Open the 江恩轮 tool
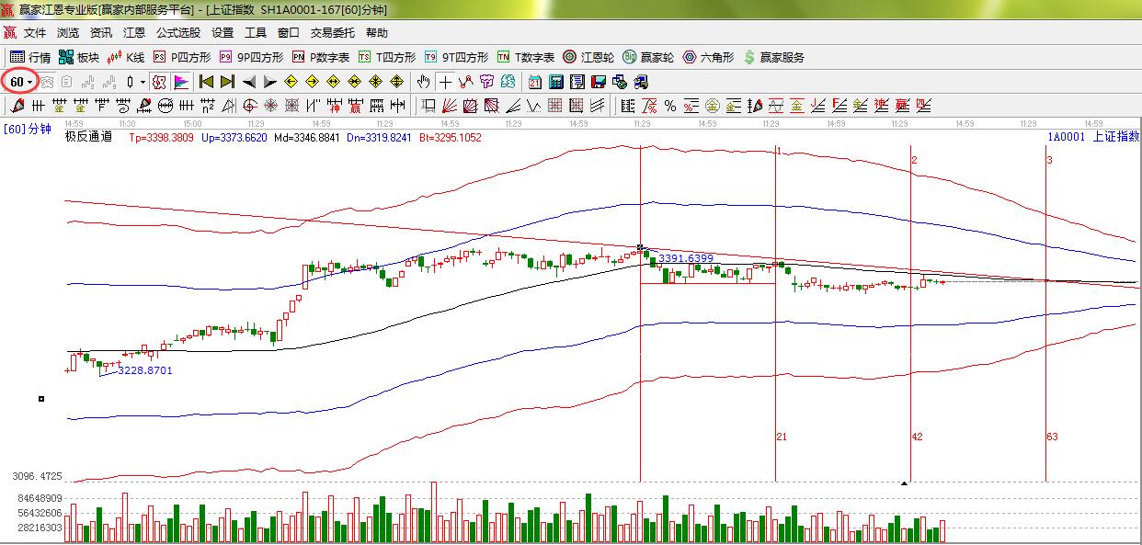This screenshot has height=545, width=1142. pyautogui.click(x=588, y=57)
